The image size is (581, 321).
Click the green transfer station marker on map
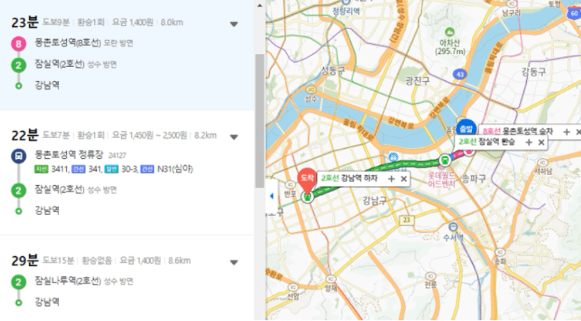[445, 159]
